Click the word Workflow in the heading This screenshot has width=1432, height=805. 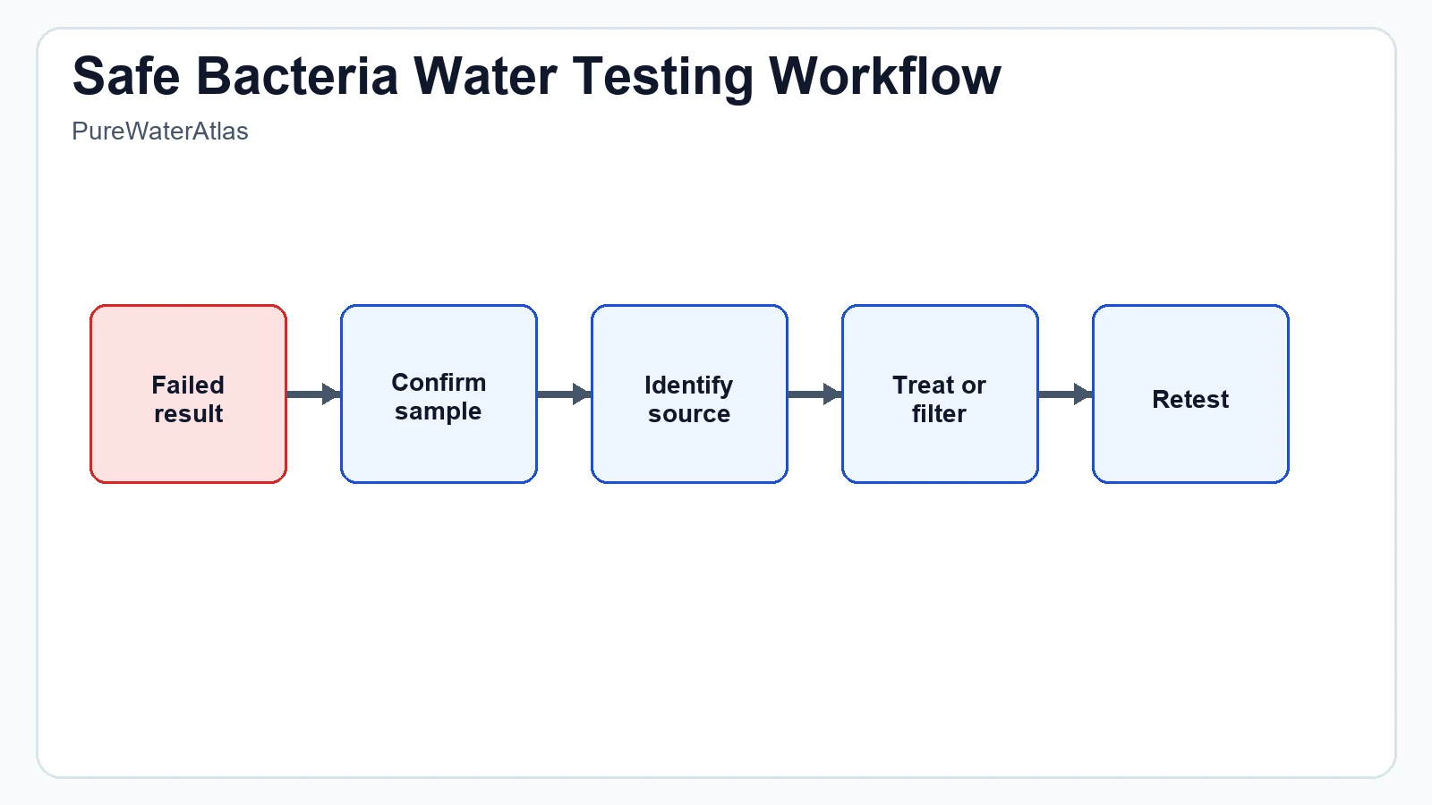(x=884, y=76)
